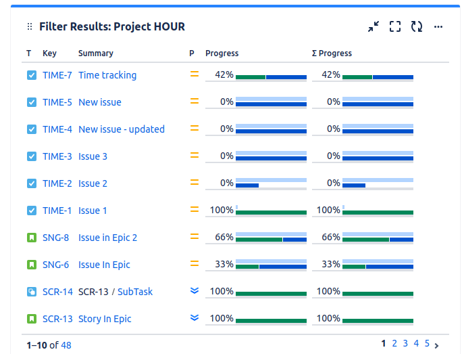Viewport: 462px width, 354px height.
Task: Open issue key SCR-13
Action: [57, 319]
